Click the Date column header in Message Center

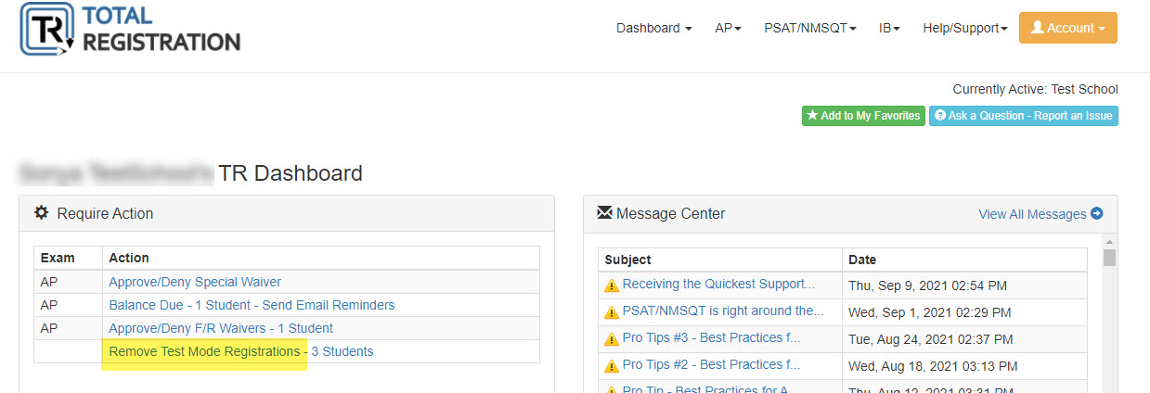coord(862,260)
